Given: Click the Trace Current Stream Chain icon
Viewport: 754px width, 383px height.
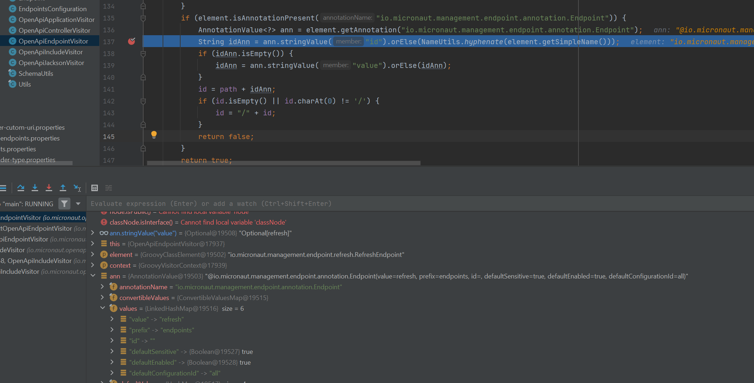Looking at the screenshot, I should tap(109, 188).
